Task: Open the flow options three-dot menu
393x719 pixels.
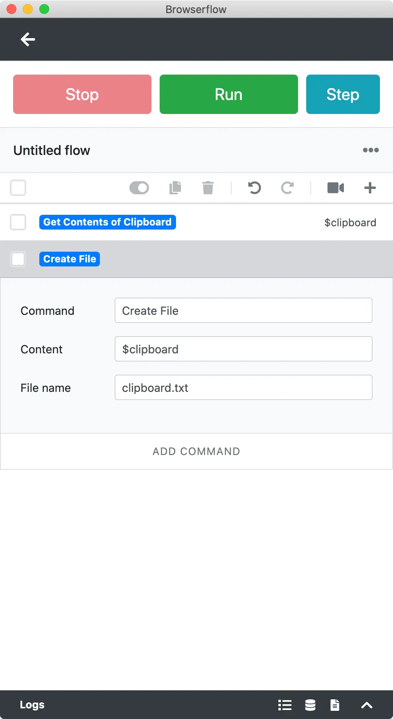Action: (x=371, y=150)
